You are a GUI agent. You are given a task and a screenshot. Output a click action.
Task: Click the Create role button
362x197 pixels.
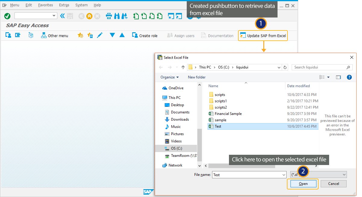point(145,36)
